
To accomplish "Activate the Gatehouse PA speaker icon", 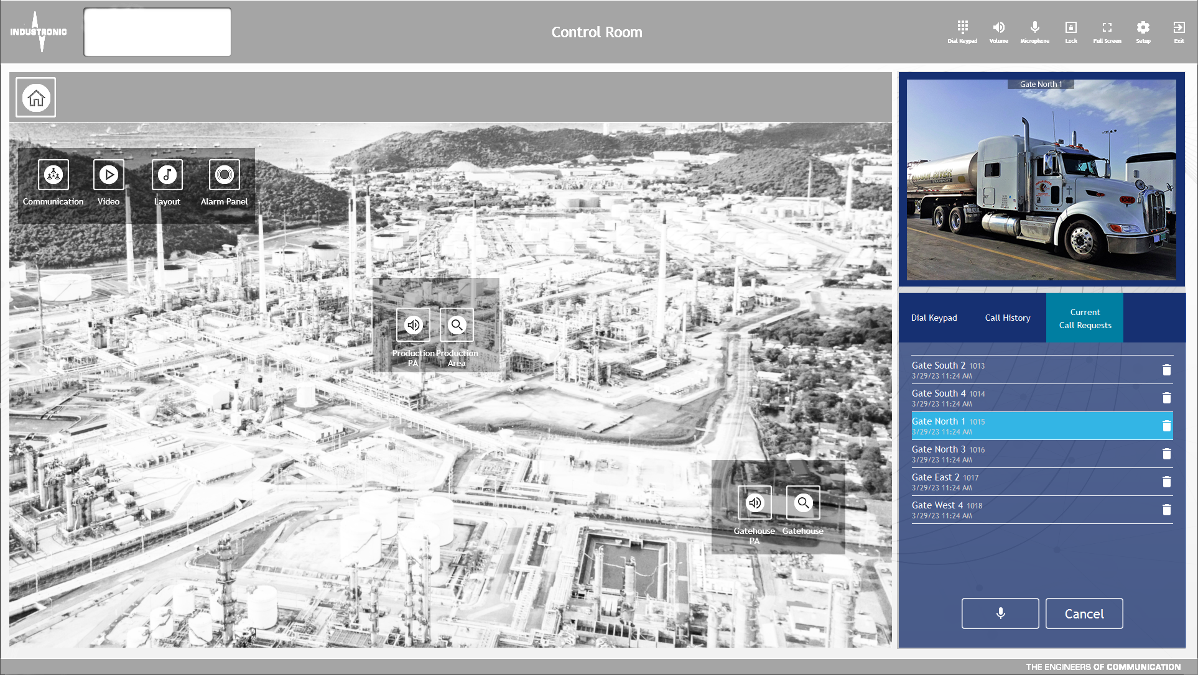I will coord(755,502).
